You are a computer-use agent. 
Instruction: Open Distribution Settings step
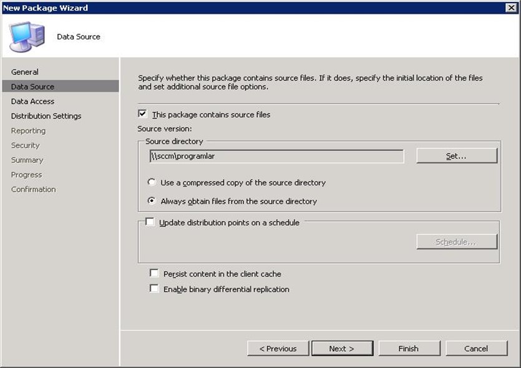point(46,116)
